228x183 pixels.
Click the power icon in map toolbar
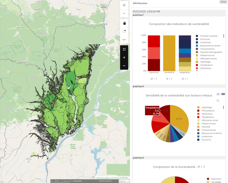click(x=124, y=5)
